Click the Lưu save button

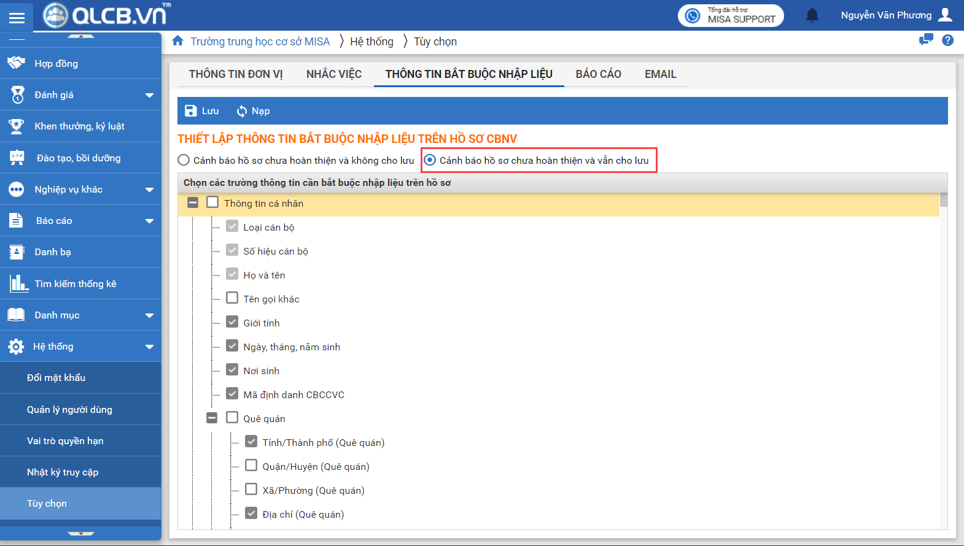click(x=202, y=111)
